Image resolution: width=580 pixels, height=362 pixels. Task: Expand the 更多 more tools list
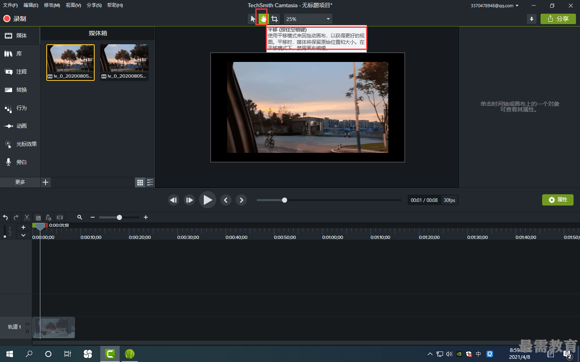tap(20, 182)
